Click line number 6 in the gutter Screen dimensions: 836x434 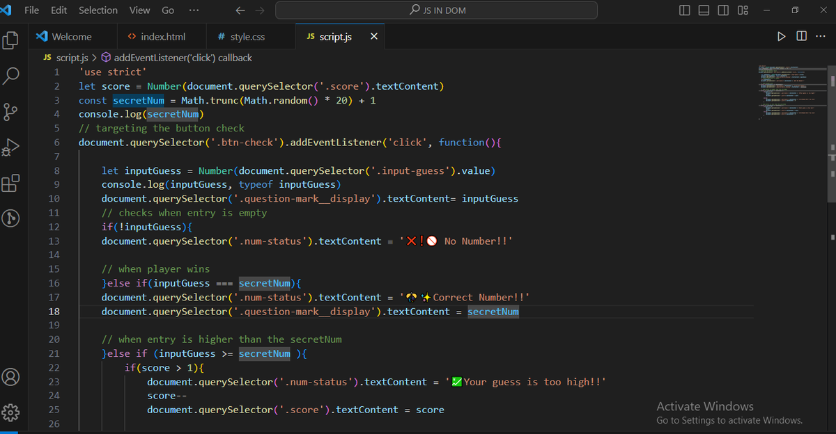pos(56,142)
